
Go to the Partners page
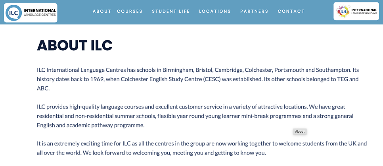tap(254, 11)
